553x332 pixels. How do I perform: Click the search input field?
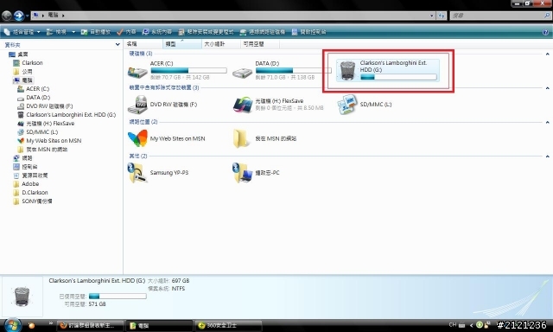click(498, 16)
